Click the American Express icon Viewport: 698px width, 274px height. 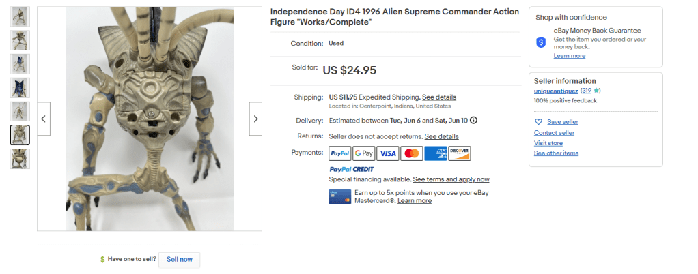pyautogui.click(x=435, y=153)
